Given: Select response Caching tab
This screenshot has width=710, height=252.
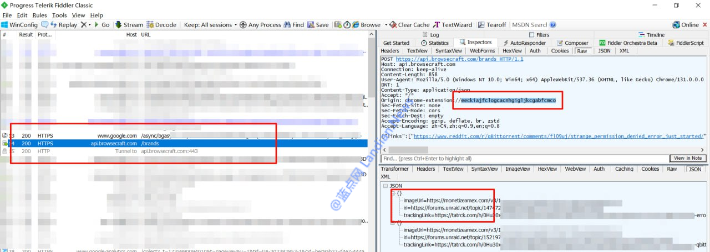Looking at the screenshot, I should click(624, 169).
